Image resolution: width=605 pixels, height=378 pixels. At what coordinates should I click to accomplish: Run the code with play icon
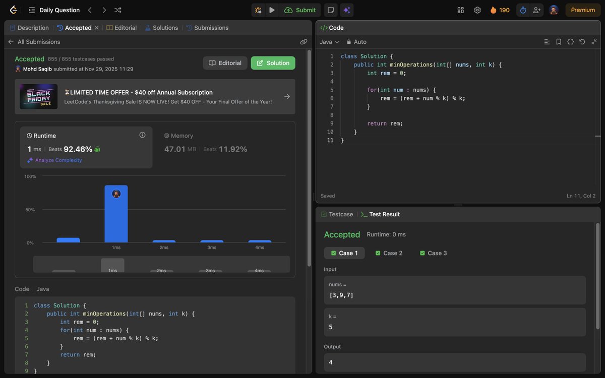pos(272,10)
